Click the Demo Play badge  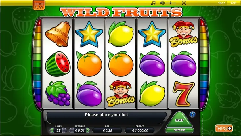click(x=39, y=6)
